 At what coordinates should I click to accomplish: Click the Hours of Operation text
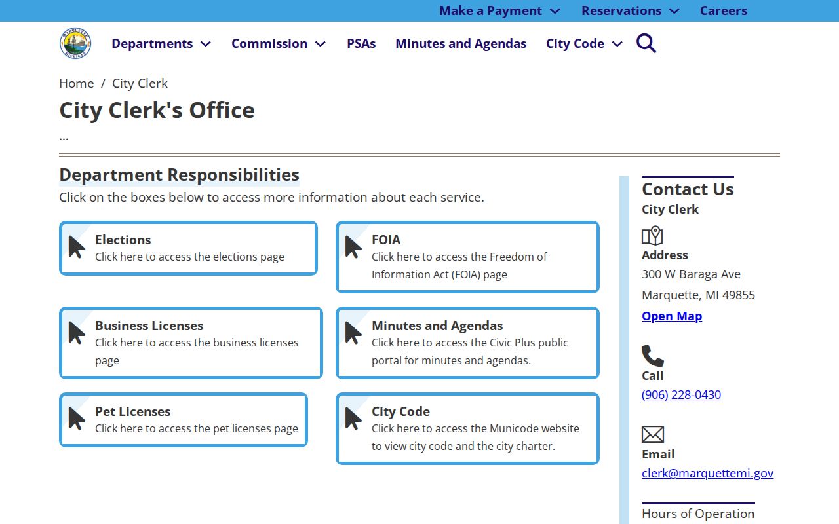click(698, 514)
